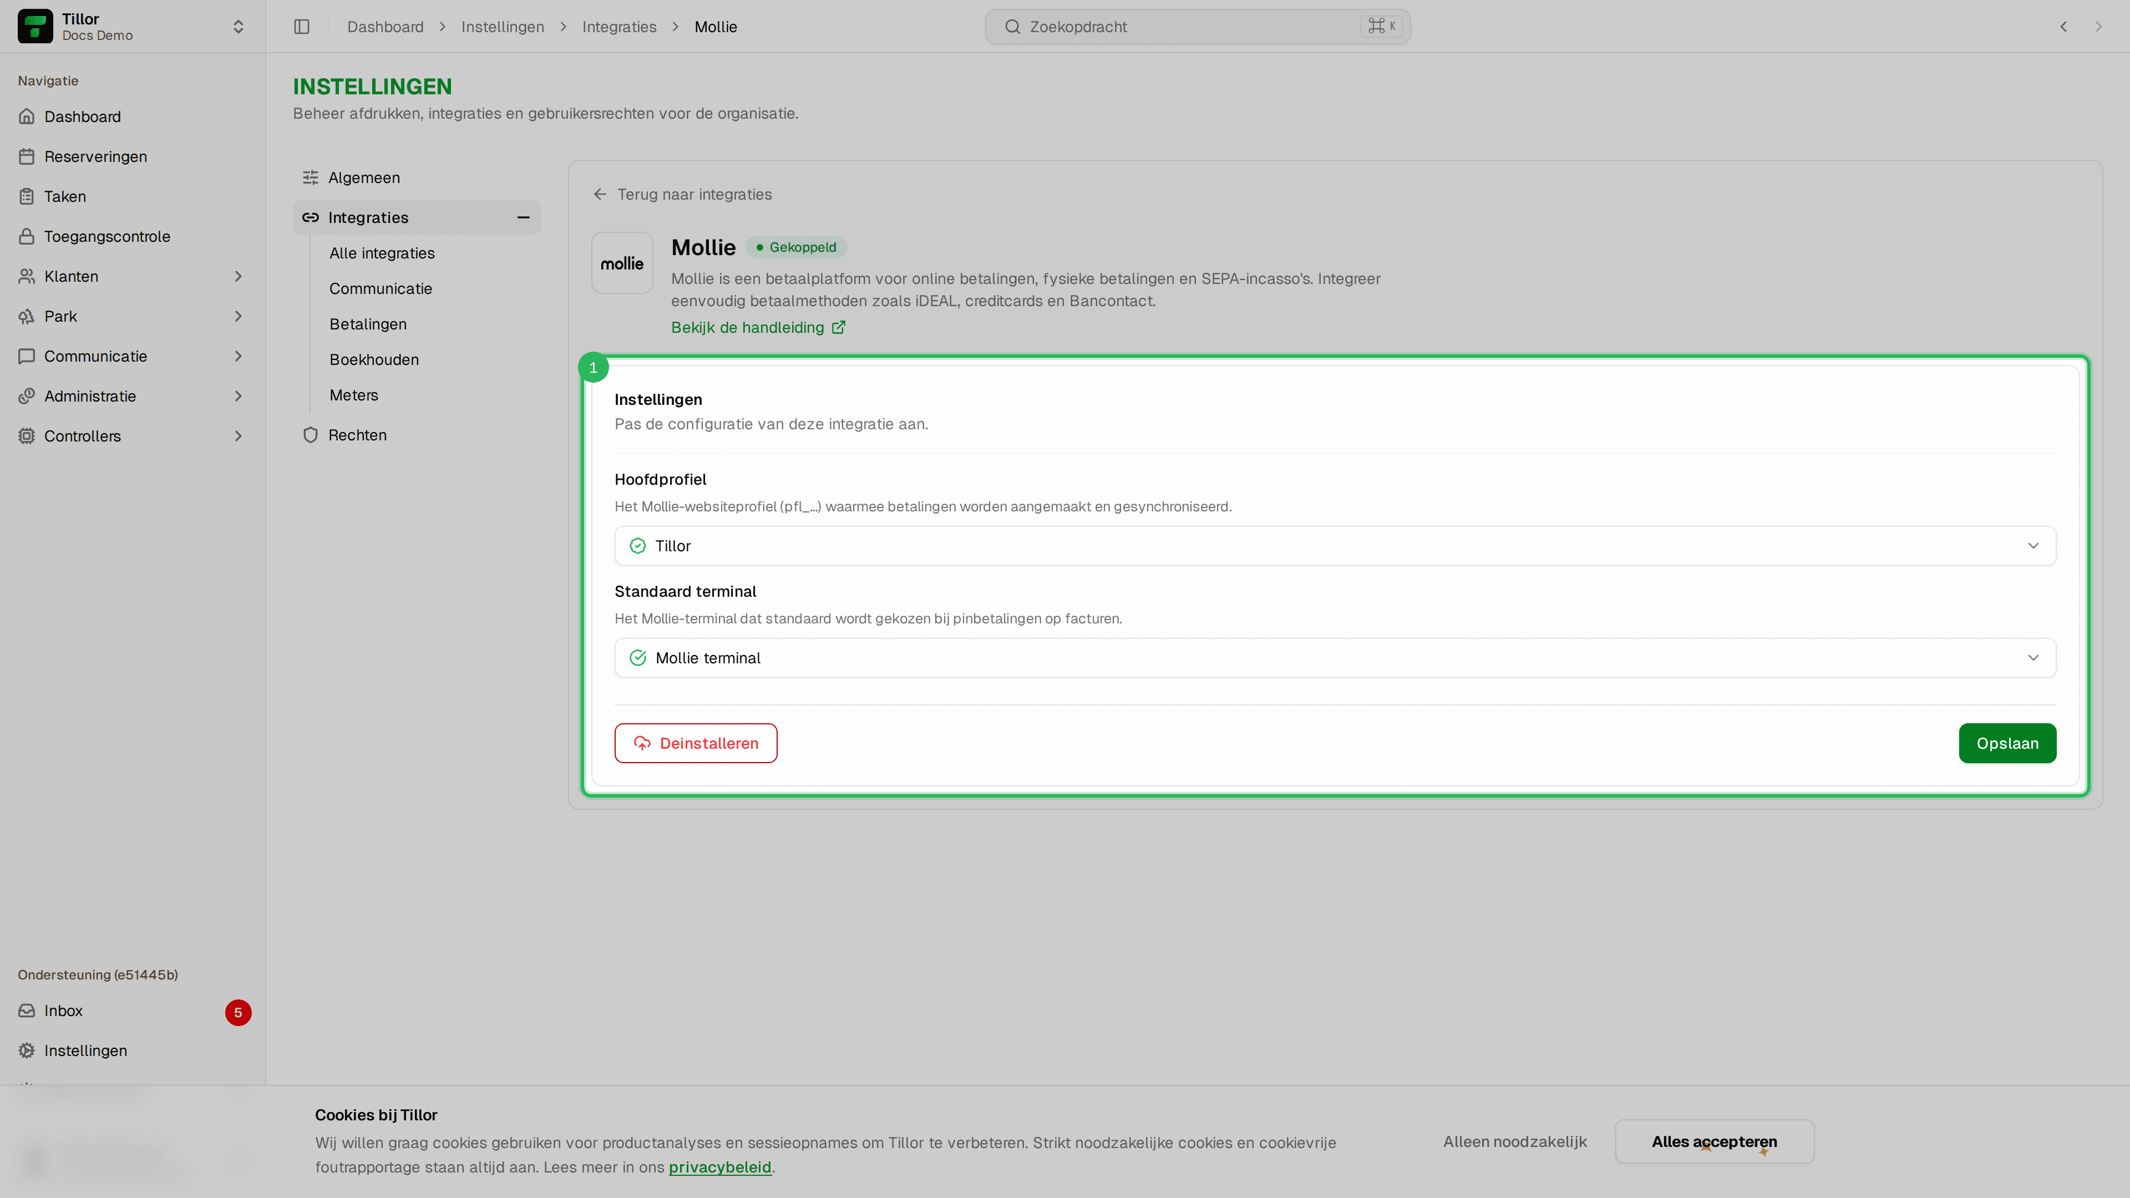Click the Mollie terminal dropdown chevron
This screenshot has height=1198, width=2130.
(2033, 658)
